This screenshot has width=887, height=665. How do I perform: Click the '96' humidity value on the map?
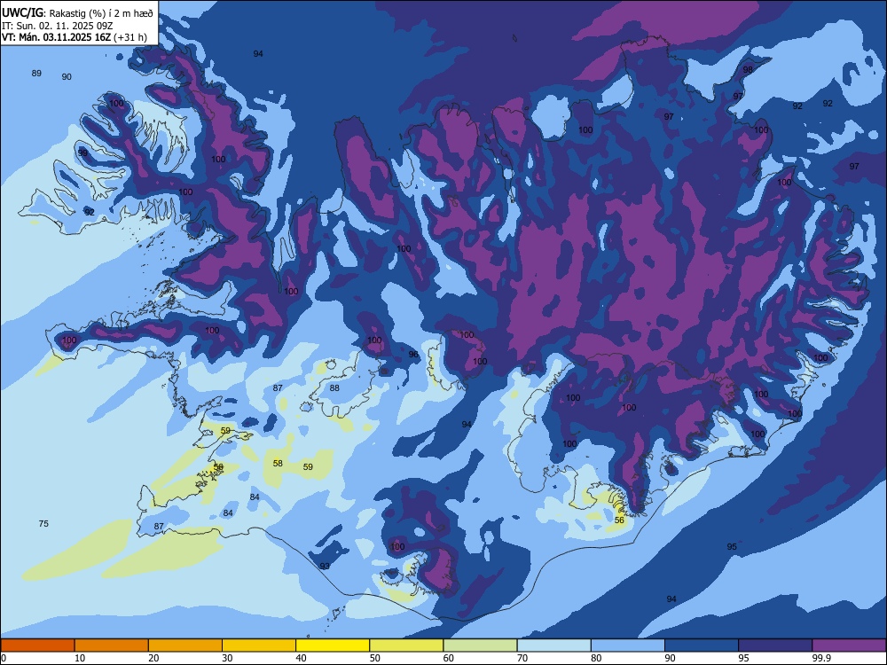tap(413, 354)
